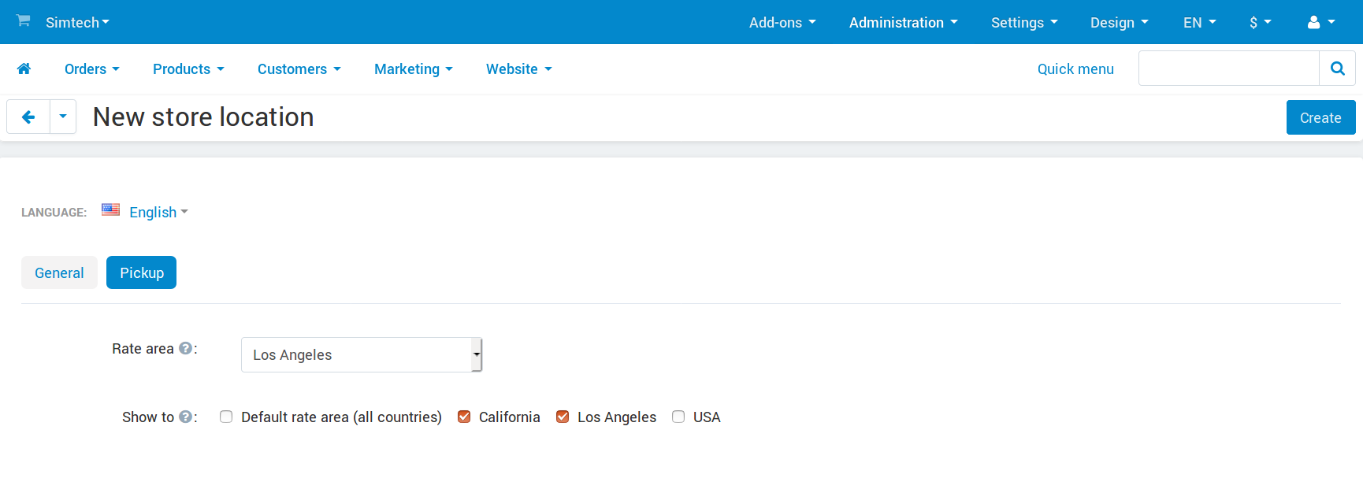Viewport: 1363px width, 504px height.
Task: Focus the top search input field
Action: (x=1229, y=69)
